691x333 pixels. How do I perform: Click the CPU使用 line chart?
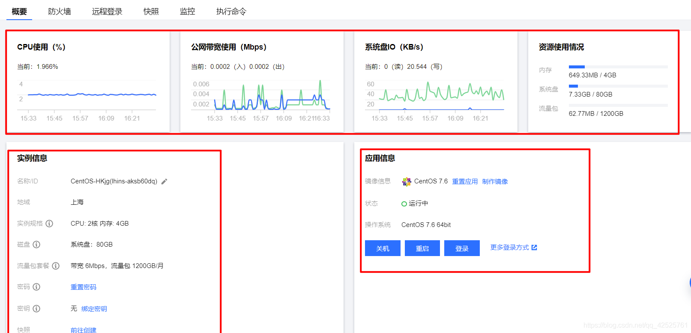pyautogui.click(x=87, y=96)
